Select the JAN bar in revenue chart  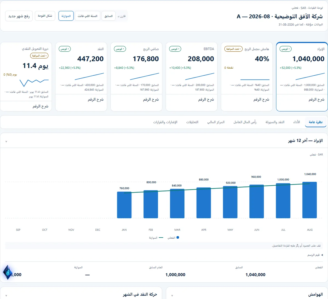click(124, 205)
